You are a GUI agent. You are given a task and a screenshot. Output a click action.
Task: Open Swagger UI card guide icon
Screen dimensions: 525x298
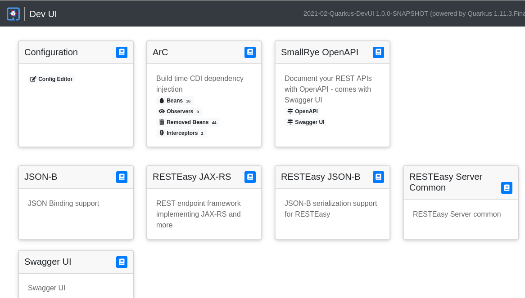(x=122, y=262)
